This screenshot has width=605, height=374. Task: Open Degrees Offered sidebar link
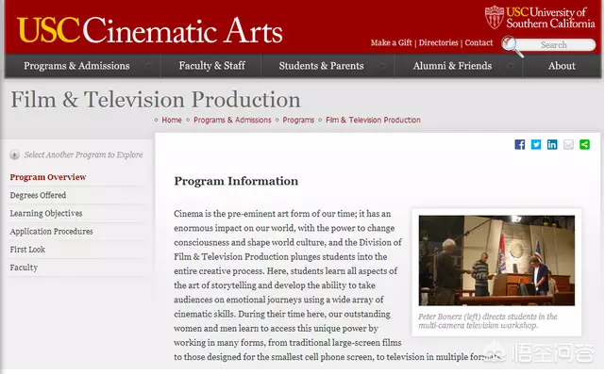point(38,195)
